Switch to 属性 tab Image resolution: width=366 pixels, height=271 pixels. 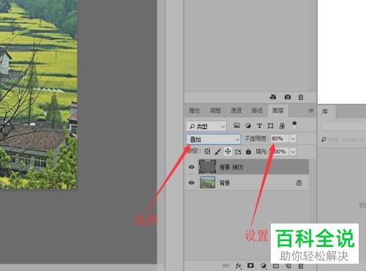[195, 110]
